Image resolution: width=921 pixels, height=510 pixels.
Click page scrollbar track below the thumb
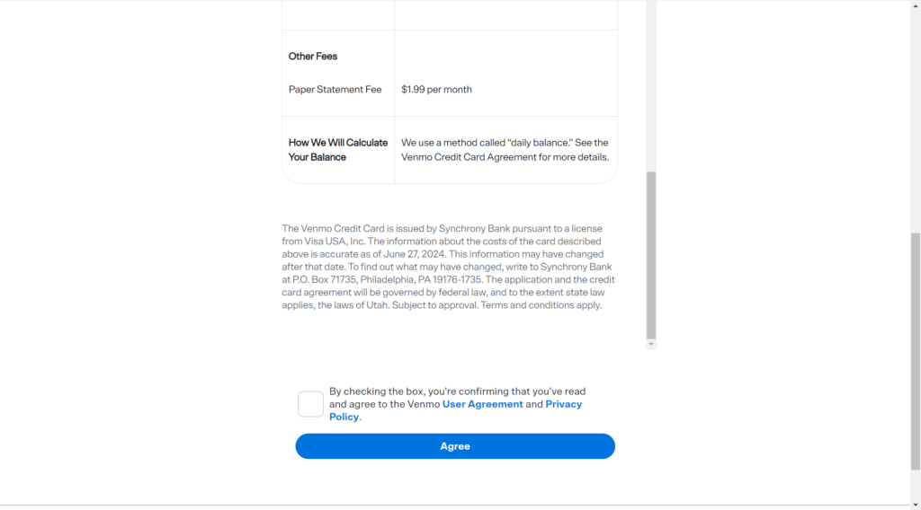coord(915,486)
